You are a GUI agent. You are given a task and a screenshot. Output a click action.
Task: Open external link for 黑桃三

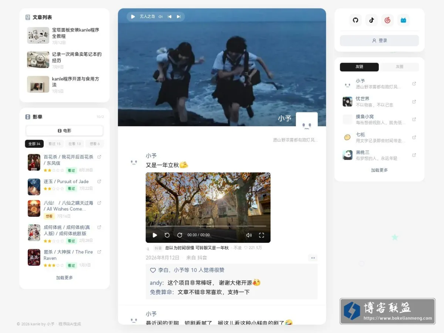[x=414, y=155]
